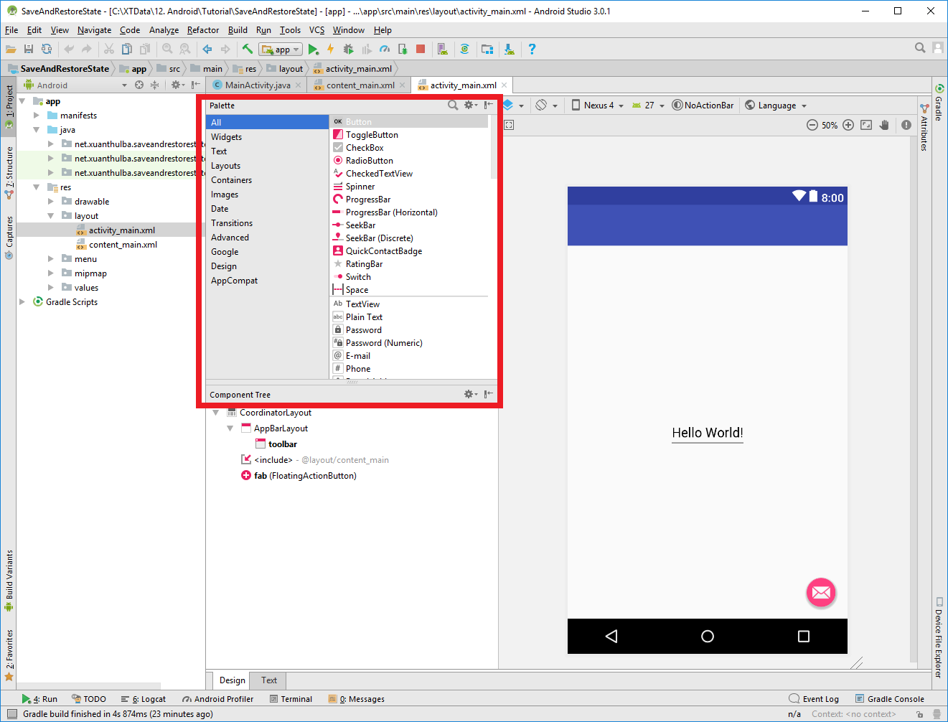Click the Zoom to Fit Screen icon

[866, 125]
